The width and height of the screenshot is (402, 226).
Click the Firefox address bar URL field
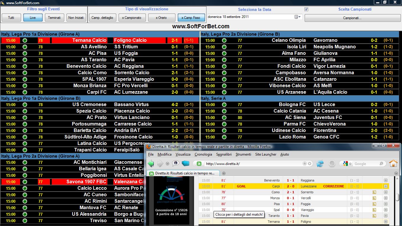[253, 164]
